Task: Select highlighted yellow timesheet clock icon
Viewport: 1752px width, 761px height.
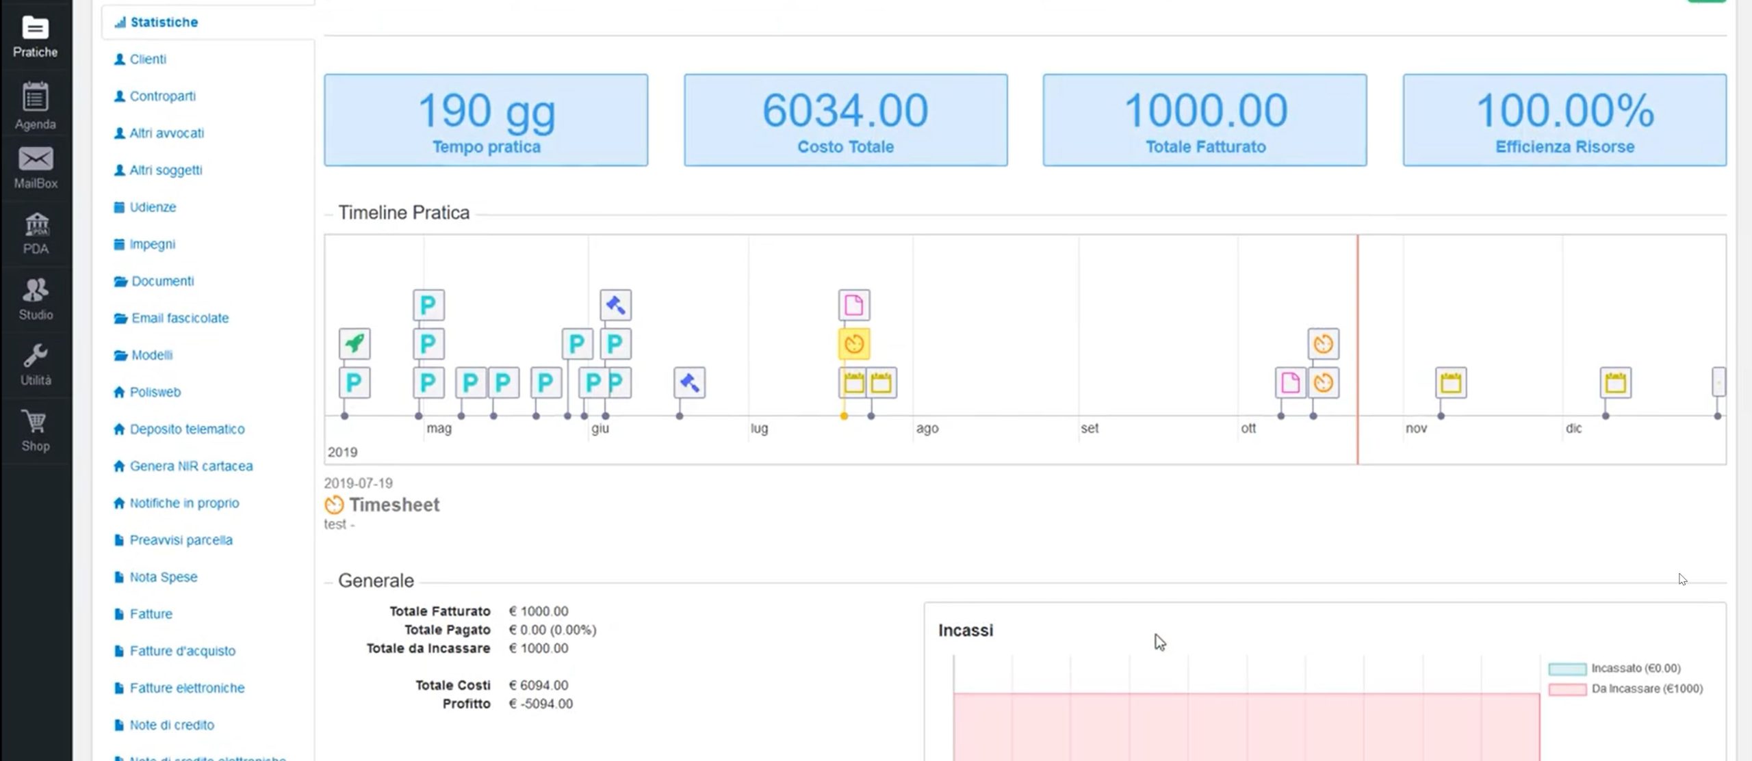Action: click(x=853, y=344)
